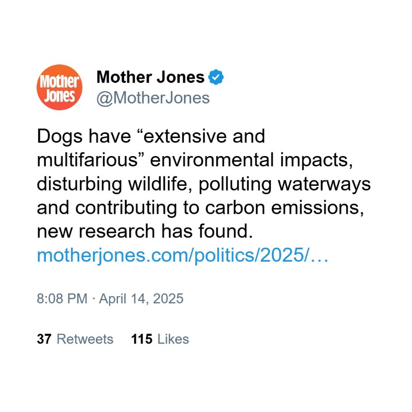Click the April 14, 2025 date
The height and width of the screenshot is (412, 412).
point(141,299)
